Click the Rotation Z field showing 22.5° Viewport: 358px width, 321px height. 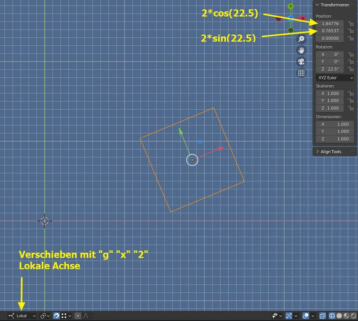click(x=329, y=69)
